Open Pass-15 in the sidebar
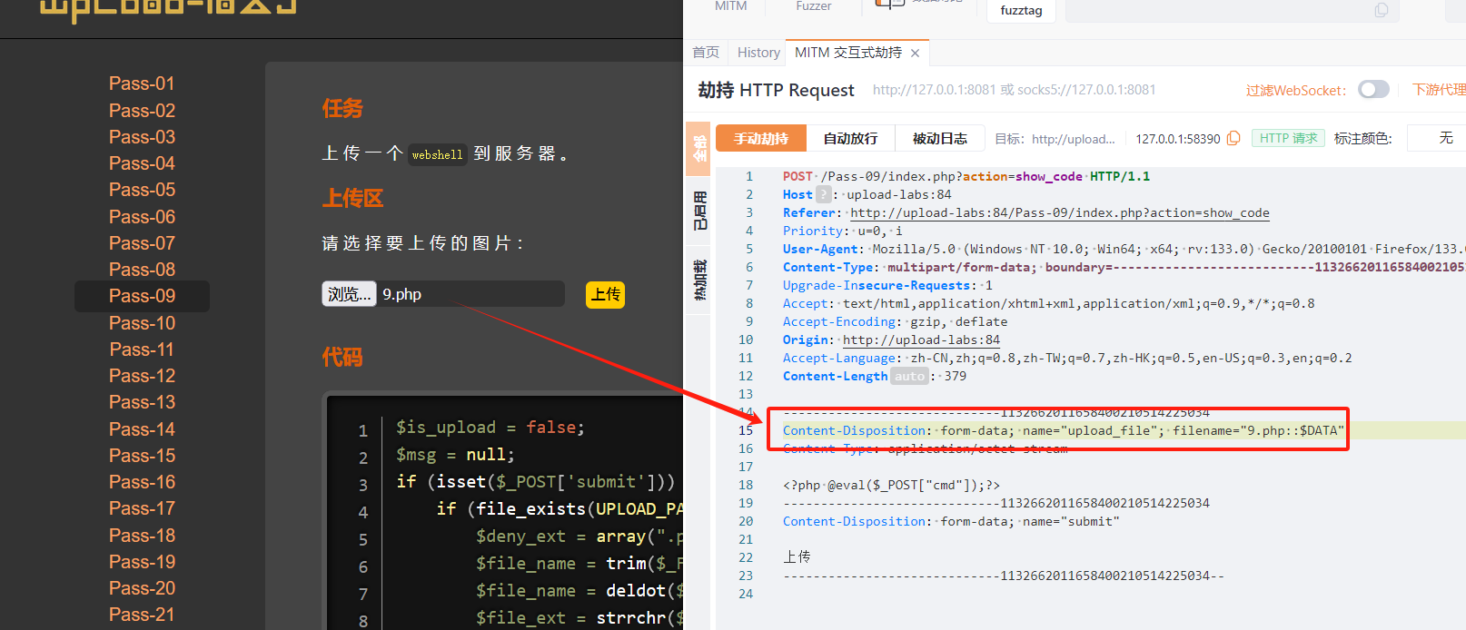Viewport: 1466px width, 630px height. [x=142, y=456]
